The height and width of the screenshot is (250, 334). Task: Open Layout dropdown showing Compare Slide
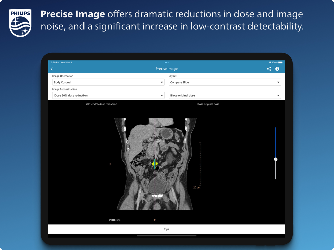225,82
